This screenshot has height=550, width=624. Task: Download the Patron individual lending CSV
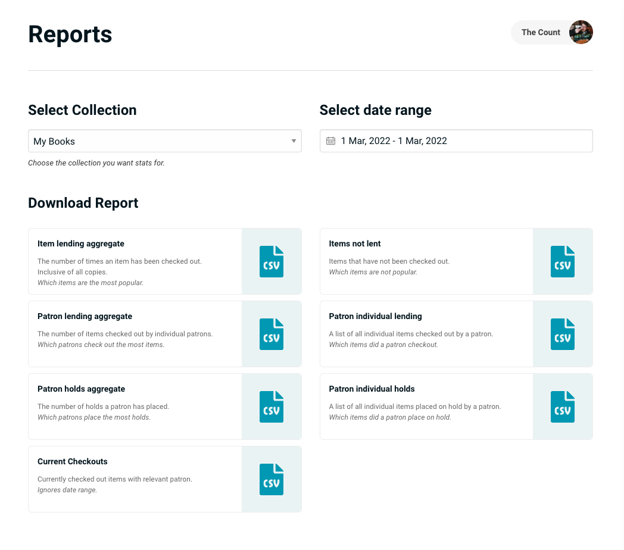click(562, 334)
